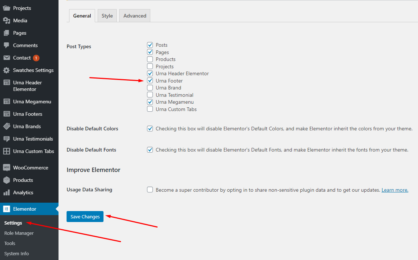Click the Urna Megamenu sidebar icon
The width and height of the screenshot is (418, 260).
(x=7, y=102)
